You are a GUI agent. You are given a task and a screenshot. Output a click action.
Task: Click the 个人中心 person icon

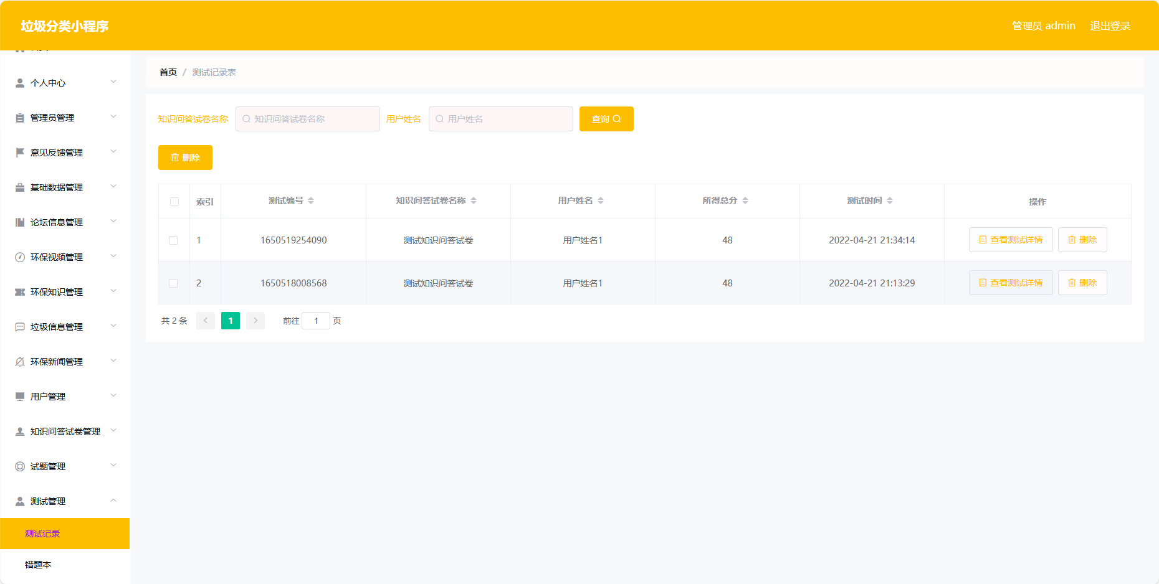pyautogui.click(x=20, y=83)
